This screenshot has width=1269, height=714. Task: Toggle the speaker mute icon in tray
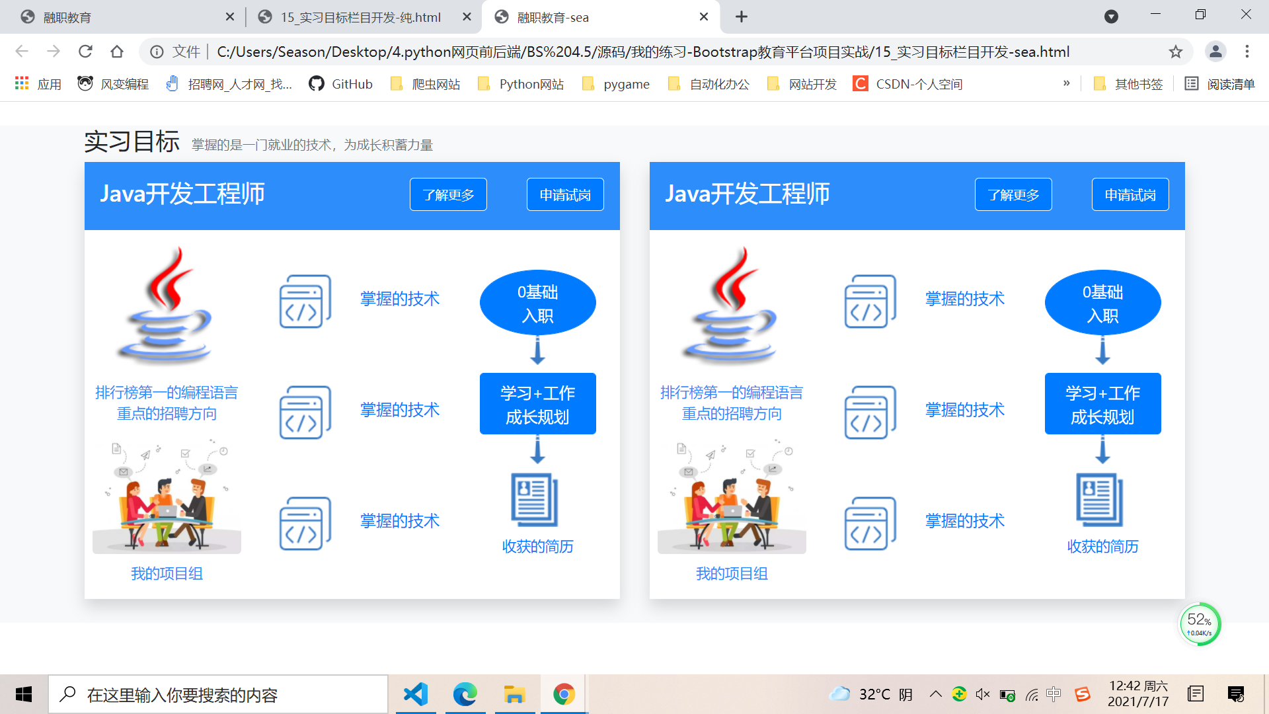pos(983,694)
